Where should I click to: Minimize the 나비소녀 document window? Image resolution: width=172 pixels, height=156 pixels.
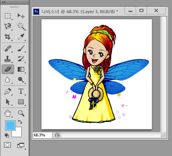click(131, 10)
